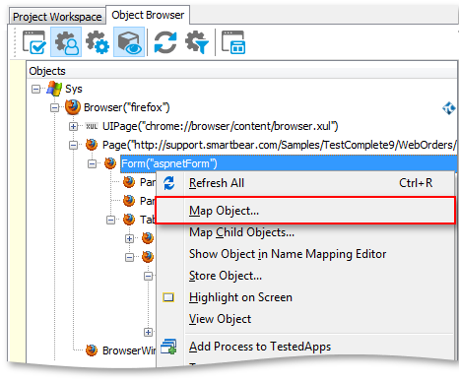
Task: Click the first toolbar icon with checkmark
Action: tap(34, 42)
